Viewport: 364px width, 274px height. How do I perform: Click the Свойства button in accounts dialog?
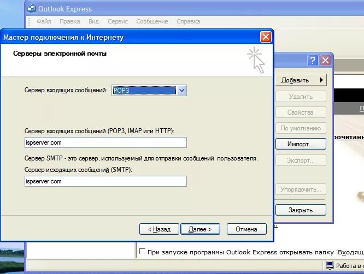pyautogui.click(x=301, y=112)
